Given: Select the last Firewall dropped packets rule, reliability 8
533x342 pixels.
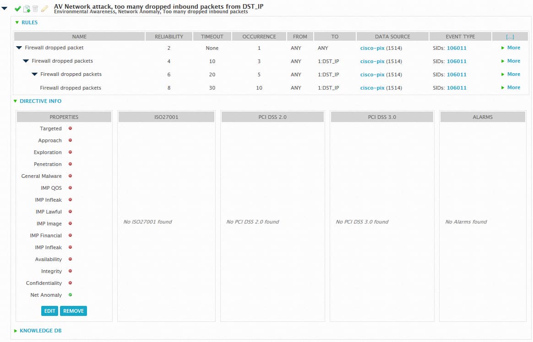Looking at the screenshot, I should (71, 88).
